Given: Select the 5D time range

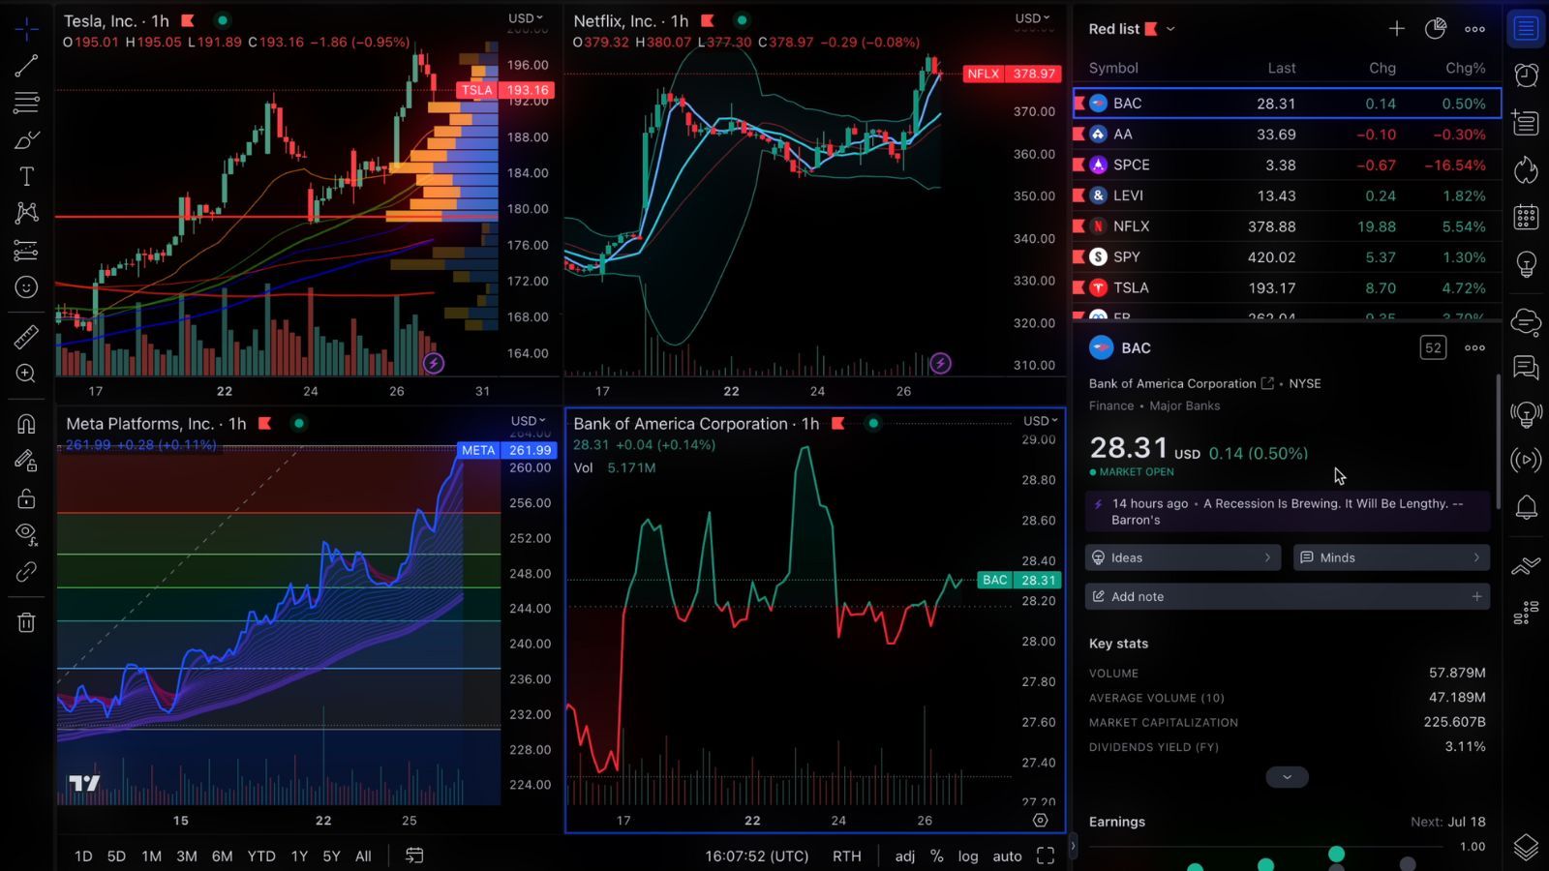Looking at the screenshot, I should click(116, 856).
